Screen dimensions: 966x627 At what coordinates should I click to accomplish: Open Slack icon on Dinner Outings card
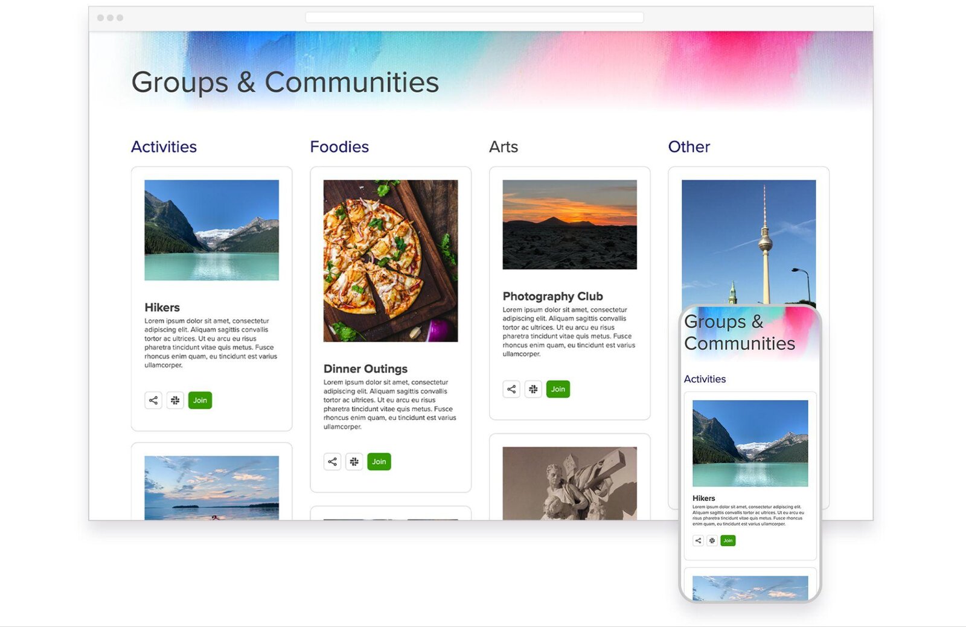[x=354, y=462]
